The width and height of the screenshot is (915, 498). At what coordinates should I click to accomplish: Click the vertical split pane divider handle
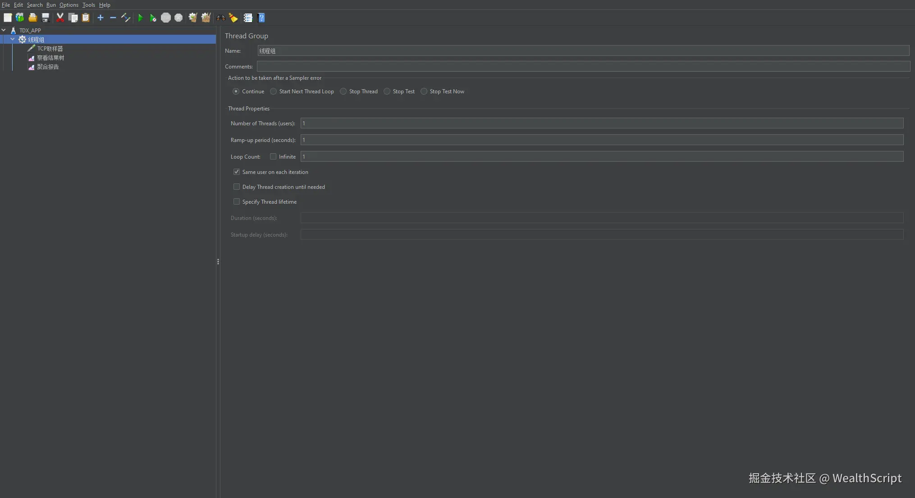click(x=218, y=261)
